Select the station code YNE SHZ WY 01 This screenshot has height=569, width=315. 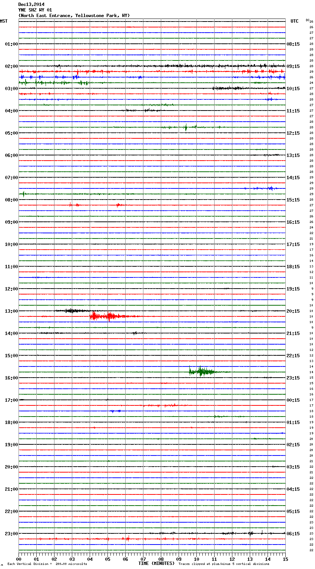[x=35, y=10]
